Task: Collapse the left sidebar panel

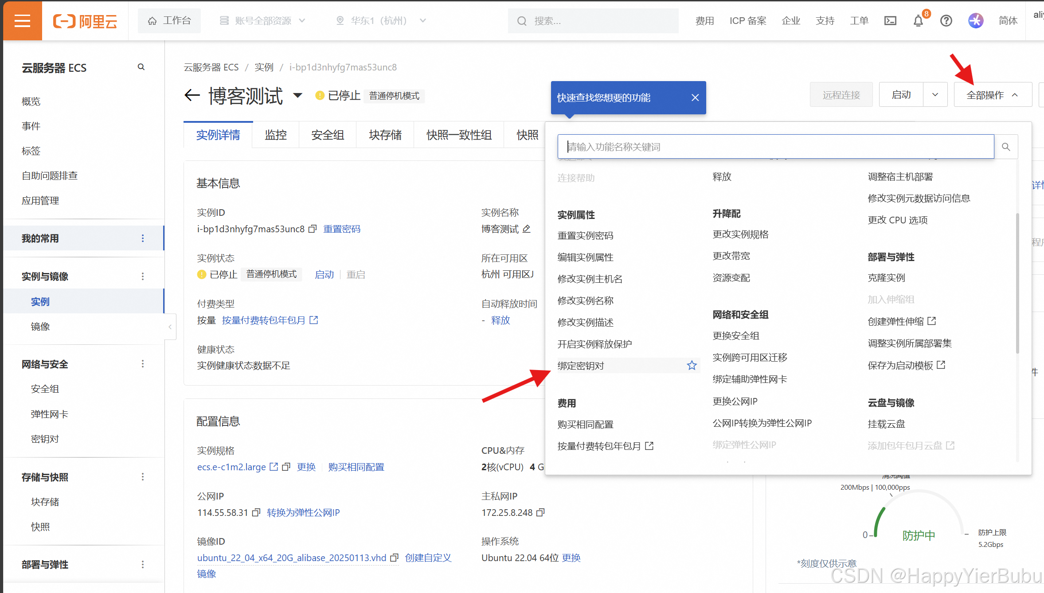Action: point(170,327)
